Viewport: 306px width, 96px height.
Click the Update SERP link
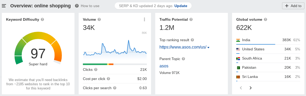coord(181,6)
